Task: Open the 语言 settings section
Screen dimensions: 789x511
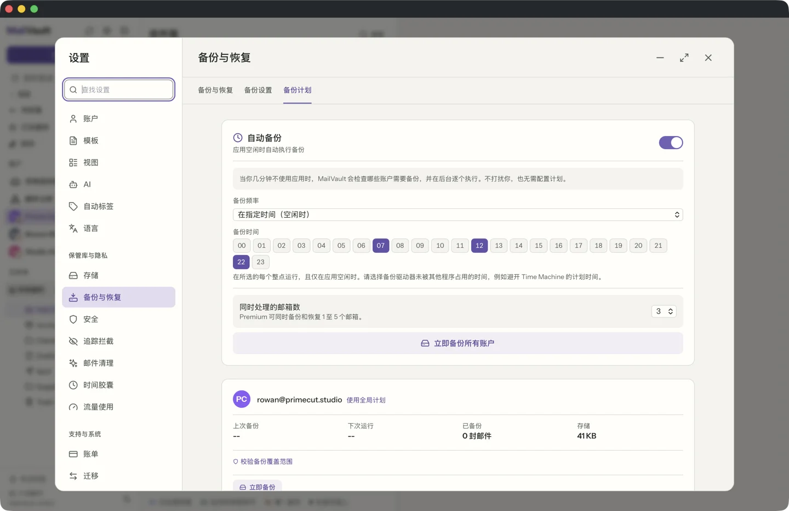Action: pyautogui.click(x=118, y=228)
